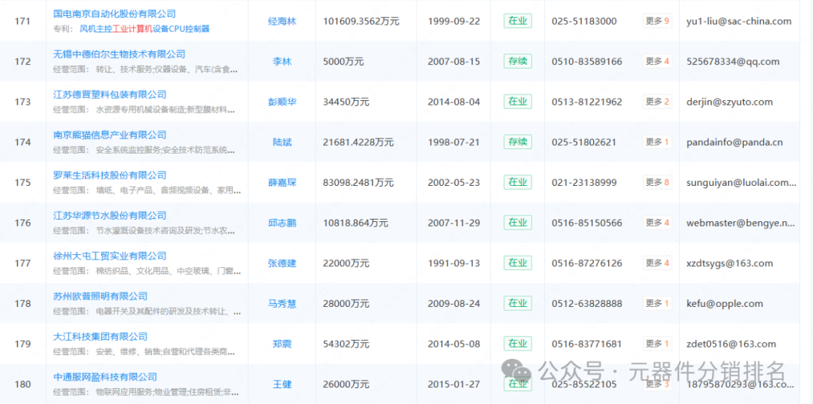Image resolution: width=813 pixels, height=404 pixels.
Task: Select phone number 021-23138999
Action: tap(584, 183)
